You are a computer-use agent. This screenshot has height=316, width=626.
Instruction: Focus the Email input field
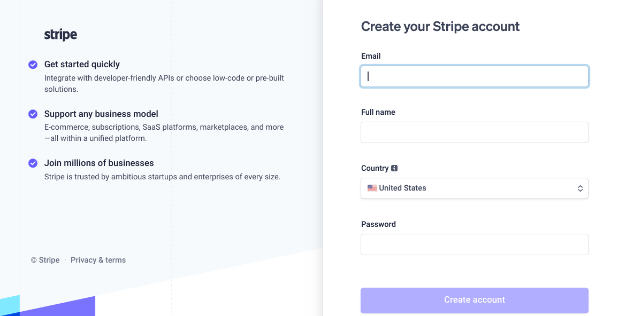(475, 76)
